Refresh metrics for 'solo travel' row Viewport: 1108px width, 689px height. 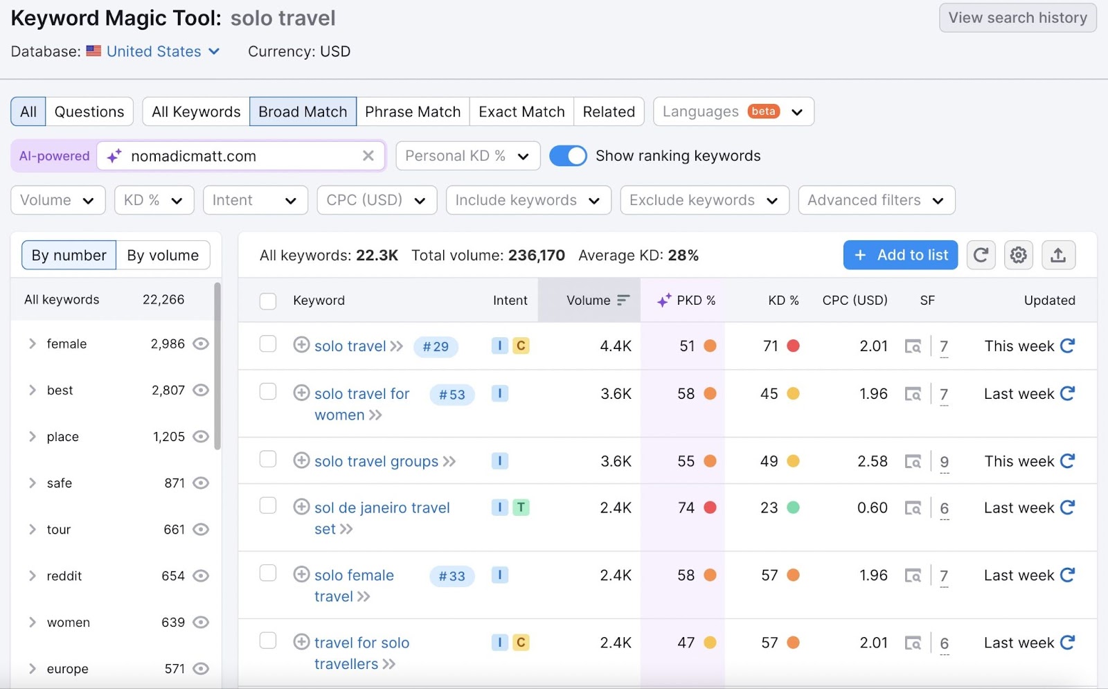click(x=1067, y=346)
